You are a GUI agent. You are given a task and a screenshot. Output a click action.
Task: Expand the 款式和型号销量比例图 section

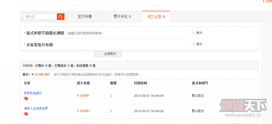click(x=197, y=33)
